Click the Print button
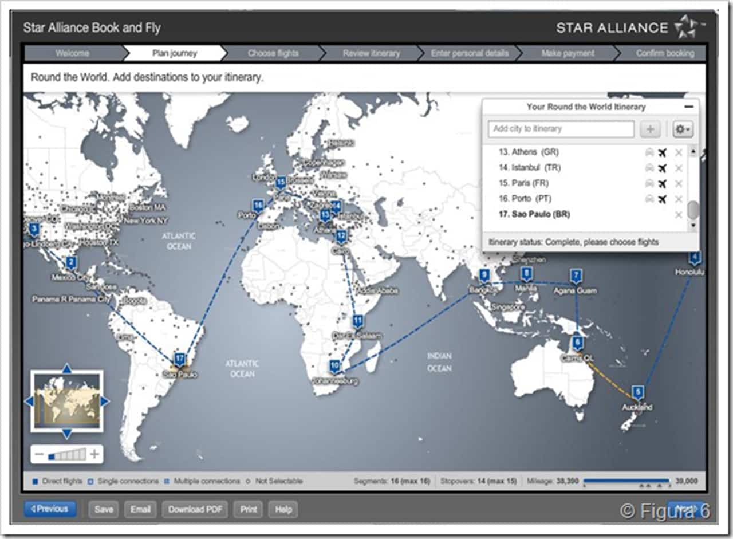 248,509
